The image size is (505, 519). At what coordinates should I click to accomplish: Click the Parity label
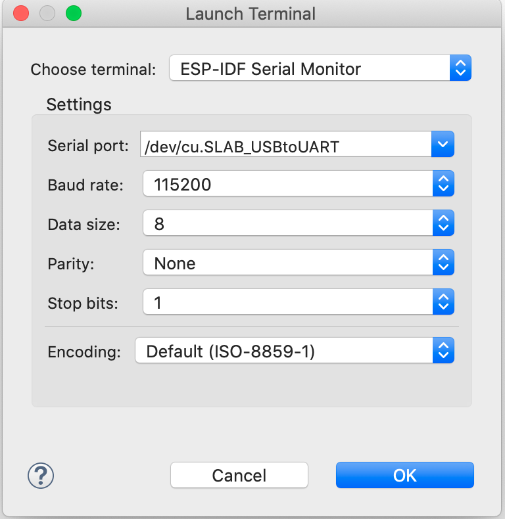click(71, 264)
